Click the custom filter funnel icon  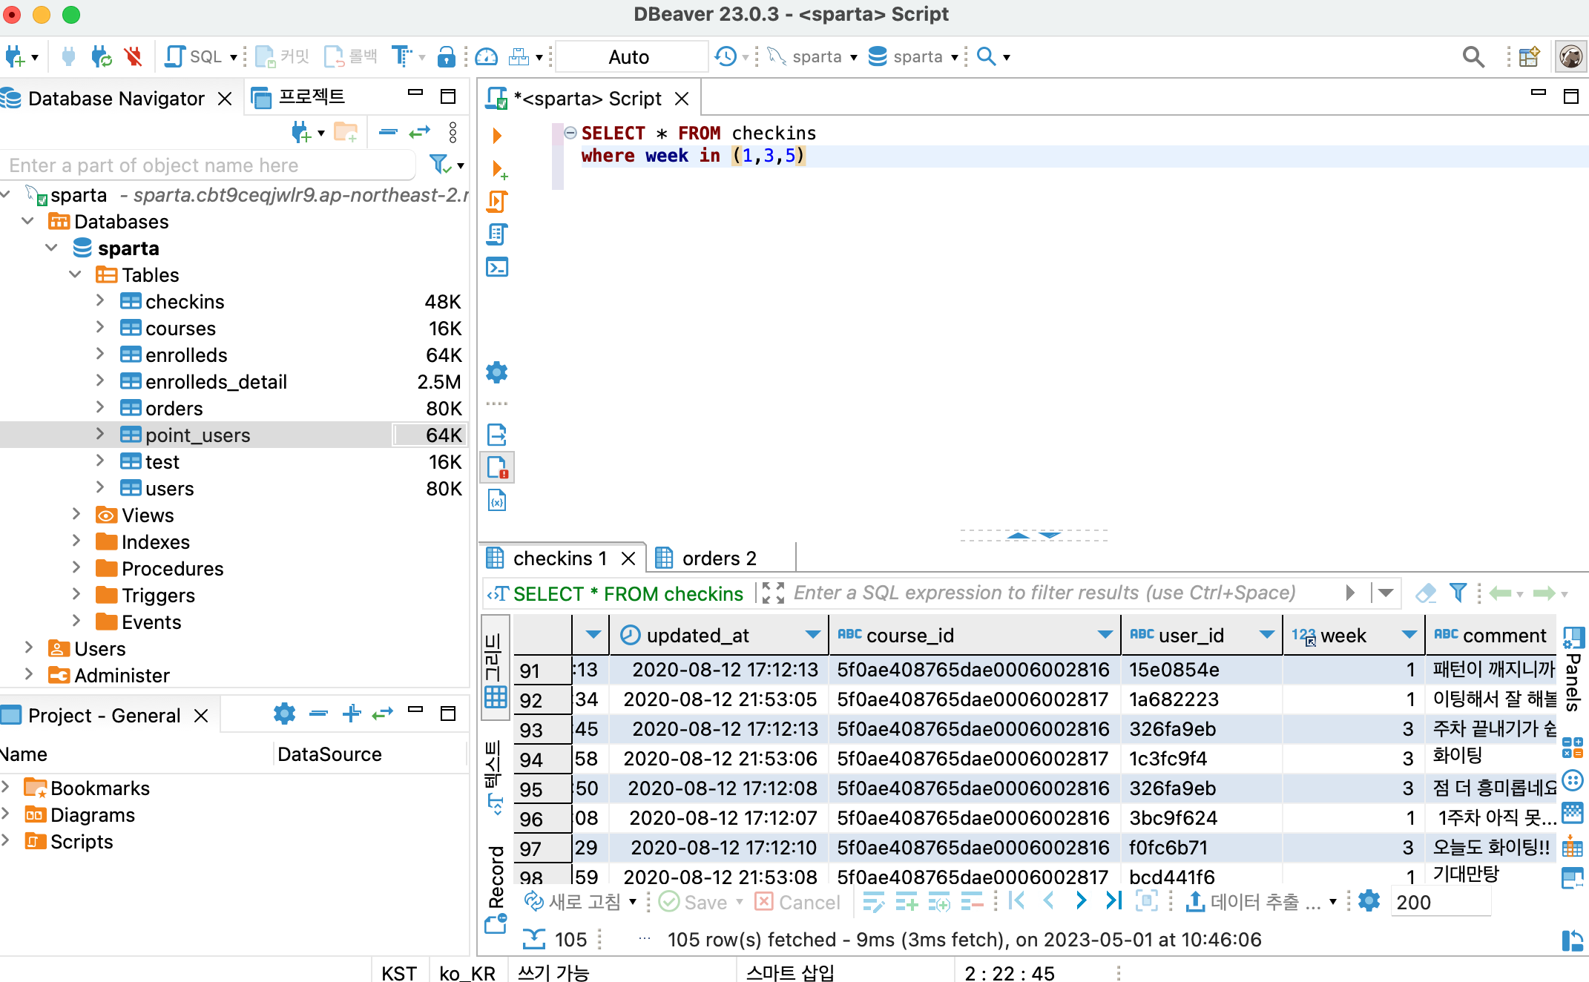[1458, 593]
